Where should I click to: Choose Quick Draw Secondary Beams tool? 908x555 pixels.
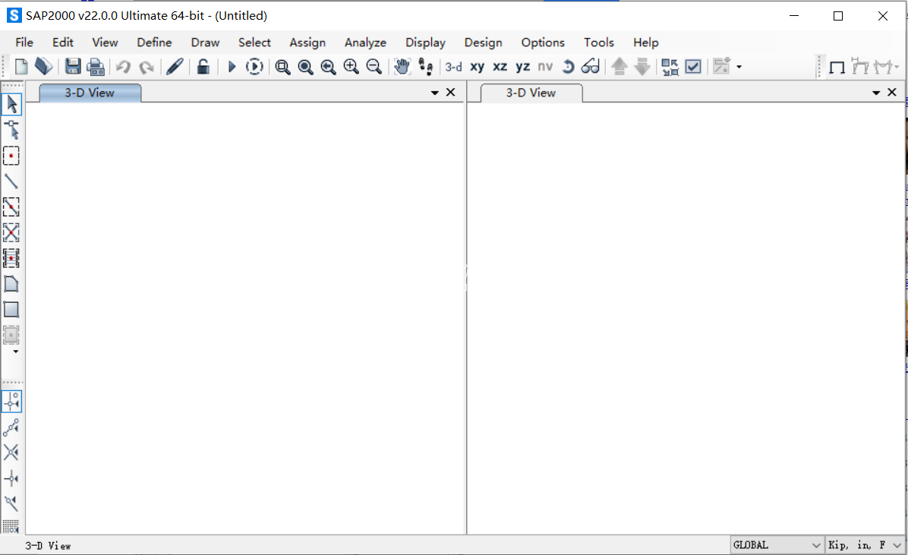[x=11, y=258]
